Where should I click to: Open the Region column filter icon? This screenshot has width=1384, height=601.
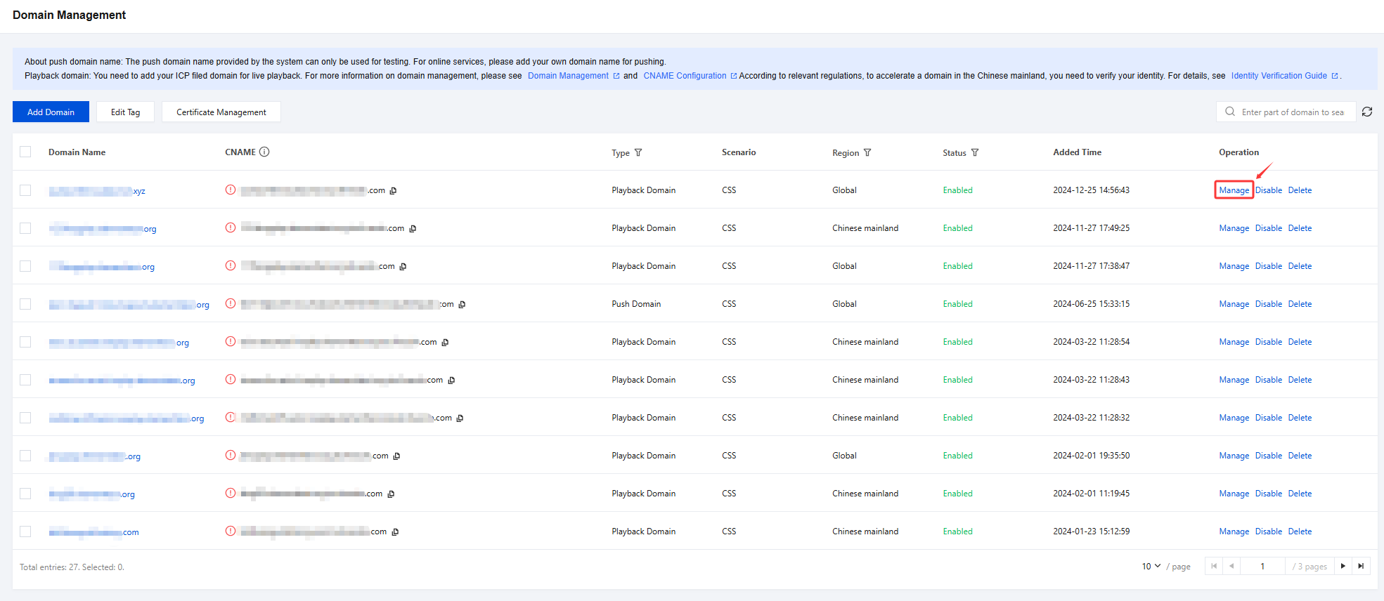click(867, 152)
